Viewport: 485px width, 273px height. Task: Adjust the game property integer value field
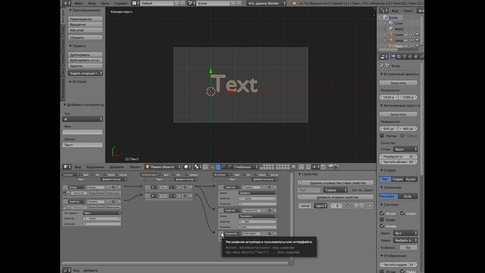(x=336, y=206)
